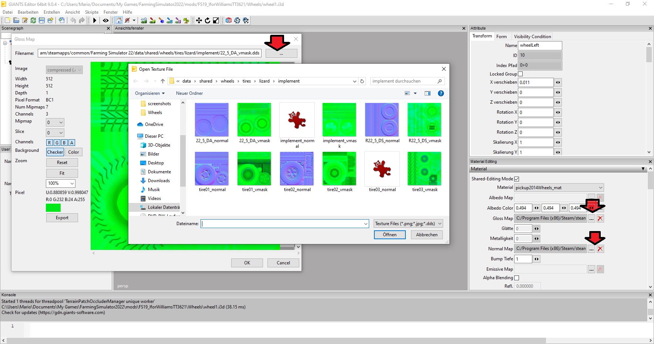Viewport: 654px width, 344px height.
Task: Set background to Checker
Action: click(x=55, y=152)
